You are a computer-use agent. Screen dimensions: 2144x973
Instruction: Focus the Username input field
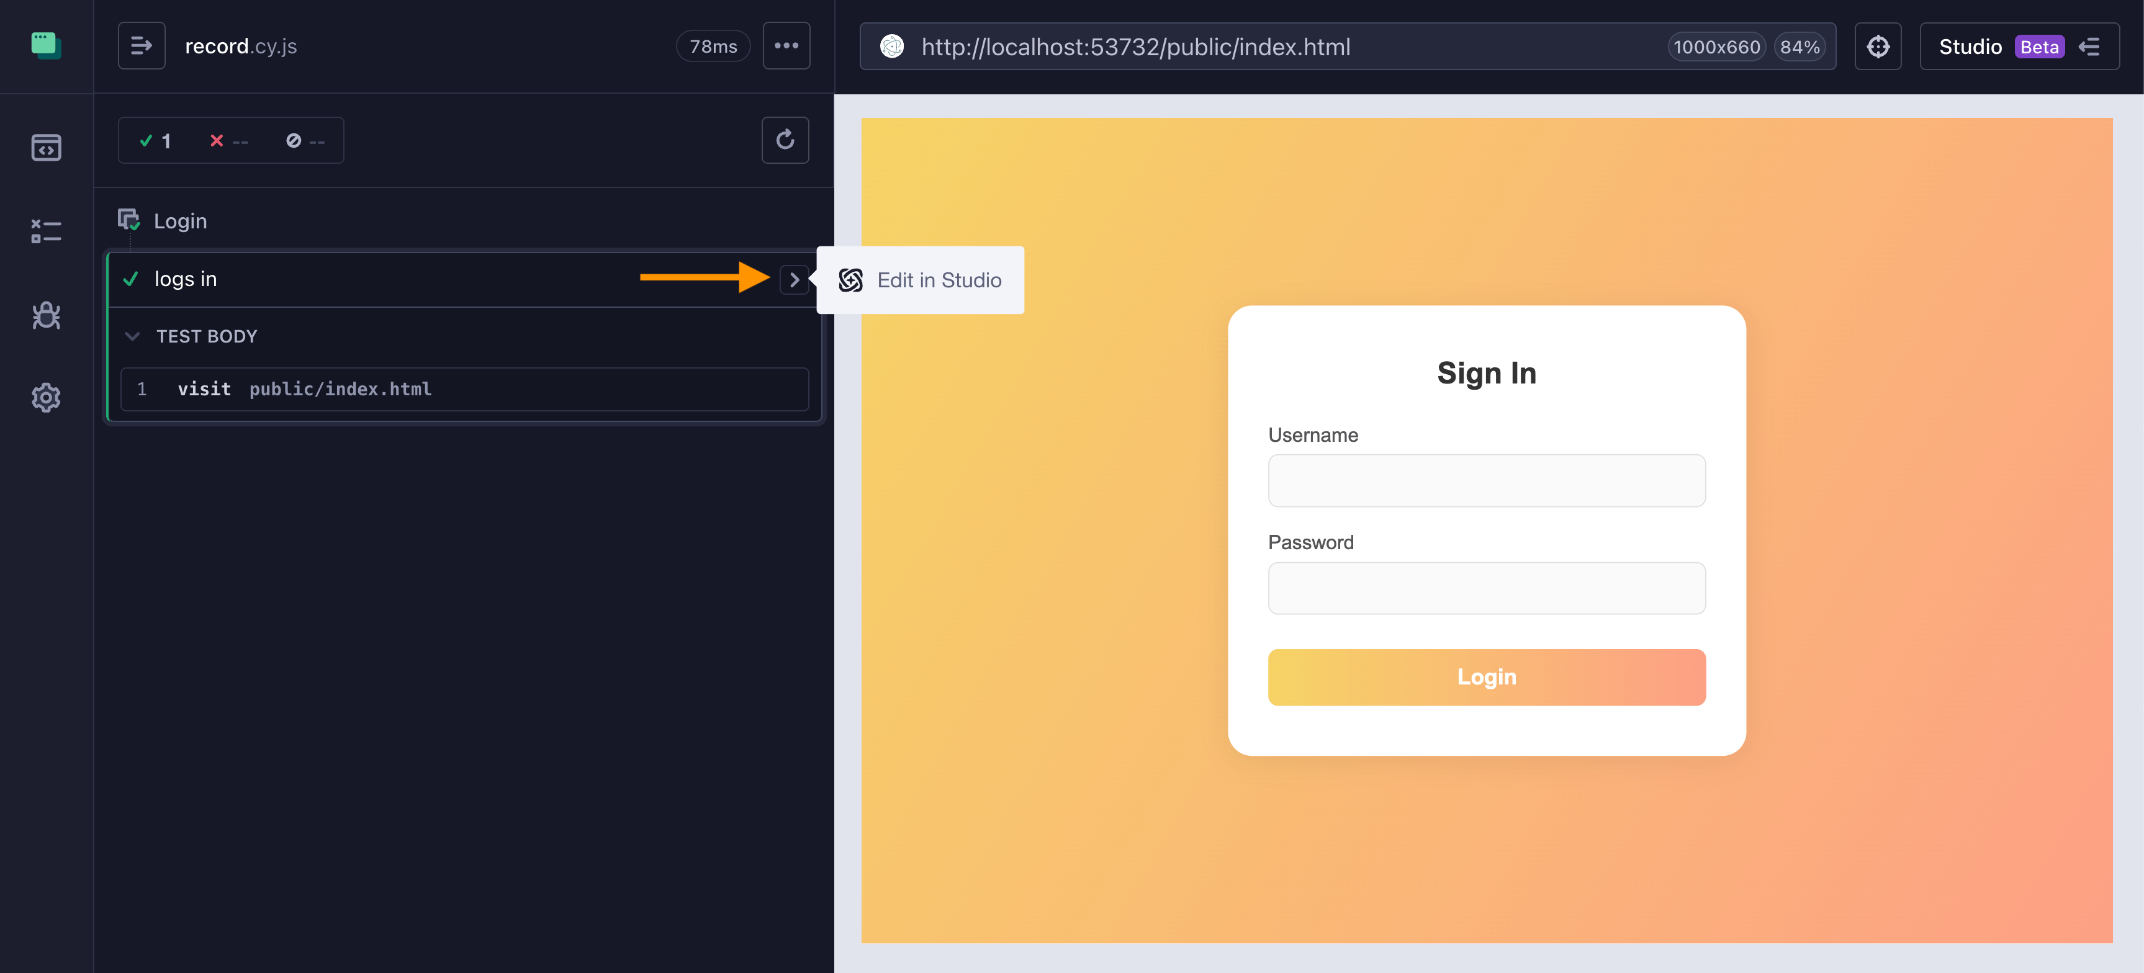1487,480
